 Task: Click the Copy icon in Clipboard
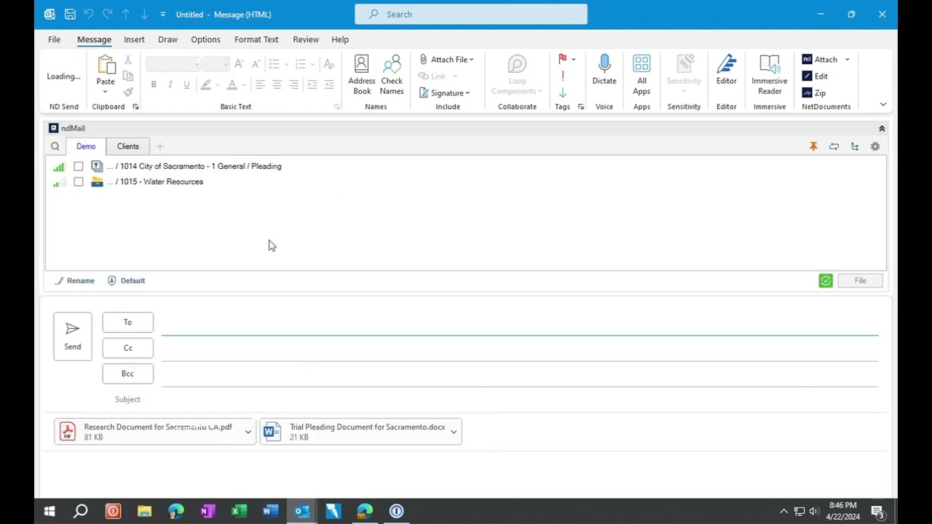click(x=128, y=76)
